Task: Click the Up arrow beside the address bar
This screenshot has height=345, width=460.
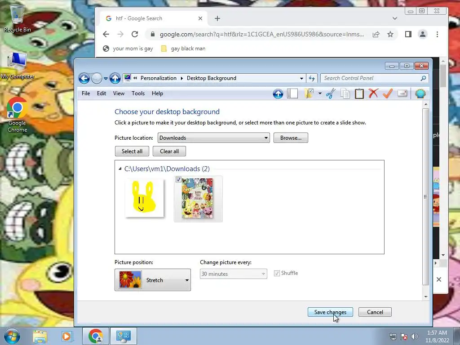Action: coord(115,78)
